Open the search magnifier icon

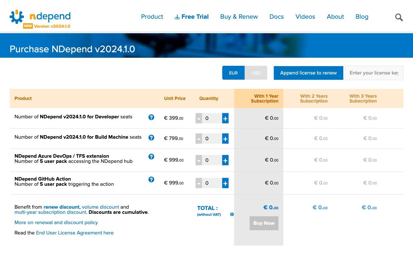399,17
